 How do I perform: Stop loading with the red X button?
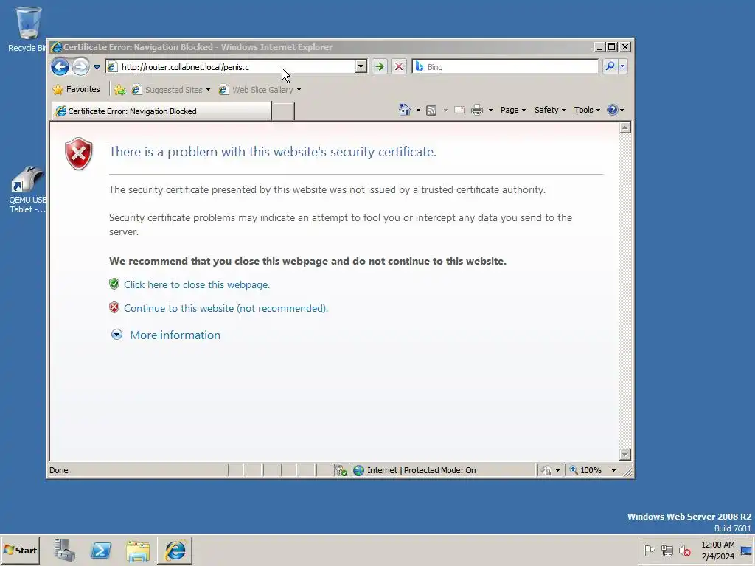(x=399, y=67)
